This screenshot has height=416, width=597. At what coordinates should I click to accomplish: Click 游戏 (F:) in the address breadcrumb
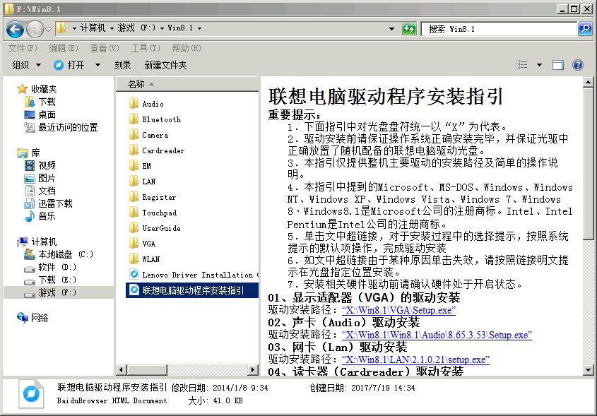coord(136,28)
